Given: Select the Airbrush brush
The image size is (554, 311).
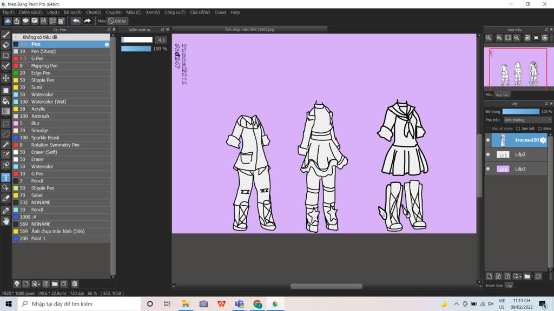Looking at the screenshot, I should pyautogui.click(x=61, y=116).
